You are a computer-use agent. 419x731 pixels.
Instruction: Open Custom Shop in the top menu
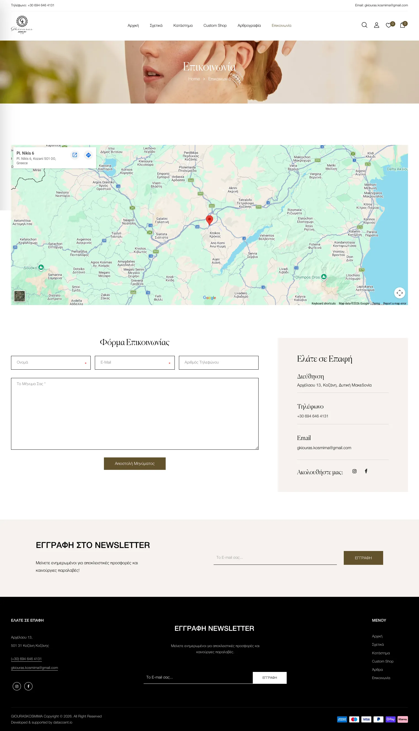(x=215, y=25)
